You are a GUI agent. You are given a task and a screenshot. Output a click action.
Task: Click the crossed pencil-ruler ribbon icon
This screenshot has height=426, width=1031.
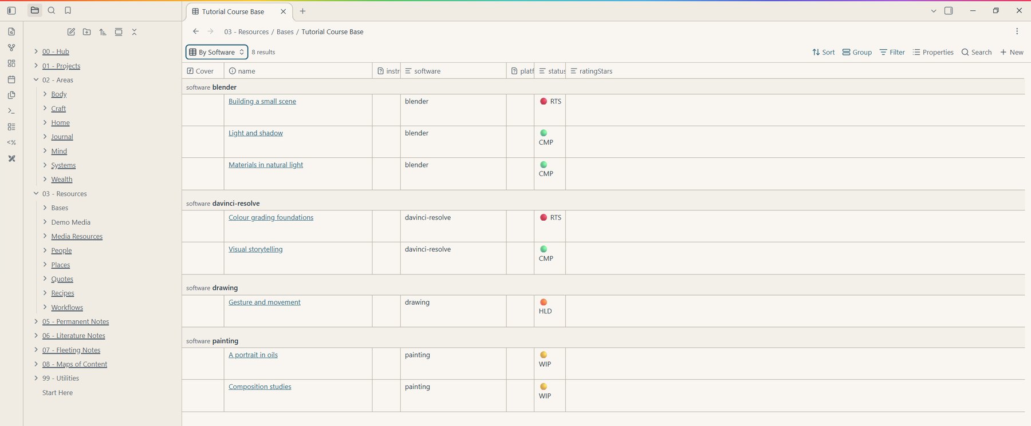tap(11, 158)
